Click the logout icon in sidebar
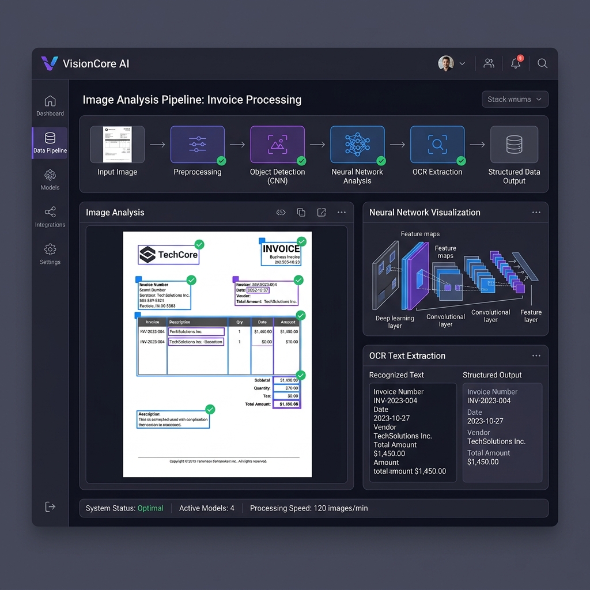The image size is (590, 590). (50, 507)
